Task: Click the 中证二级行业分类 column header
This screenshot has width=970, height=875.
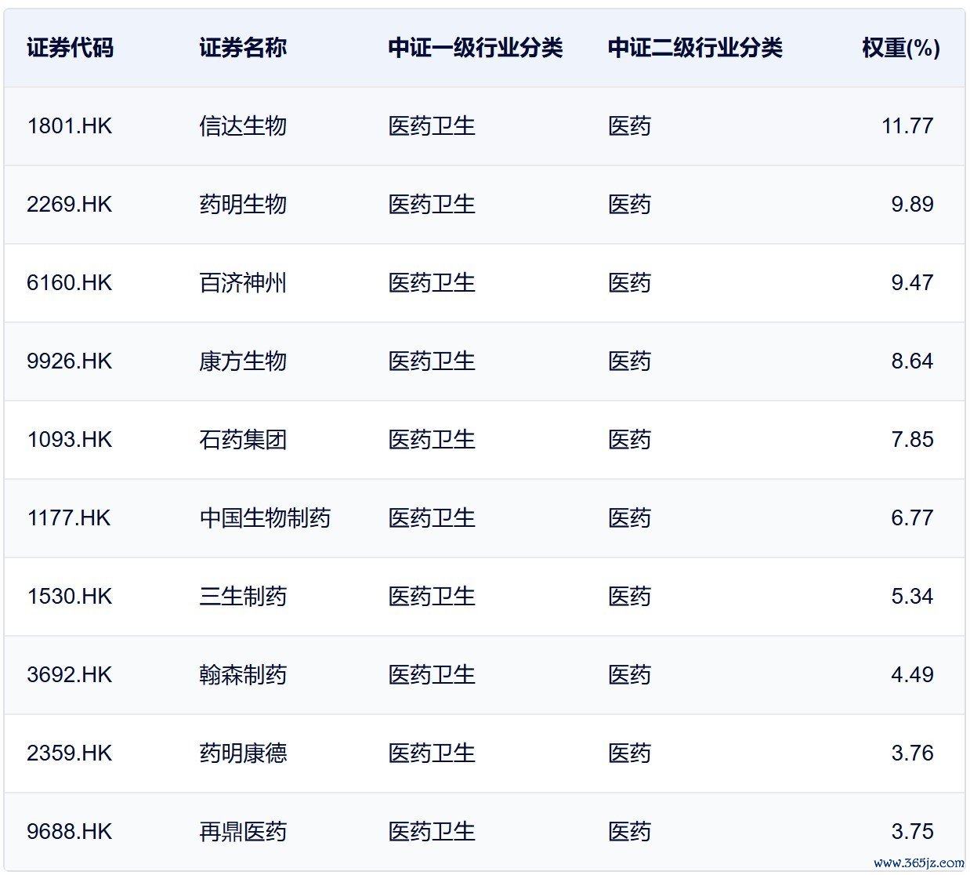Action: (x=695, y=48)
